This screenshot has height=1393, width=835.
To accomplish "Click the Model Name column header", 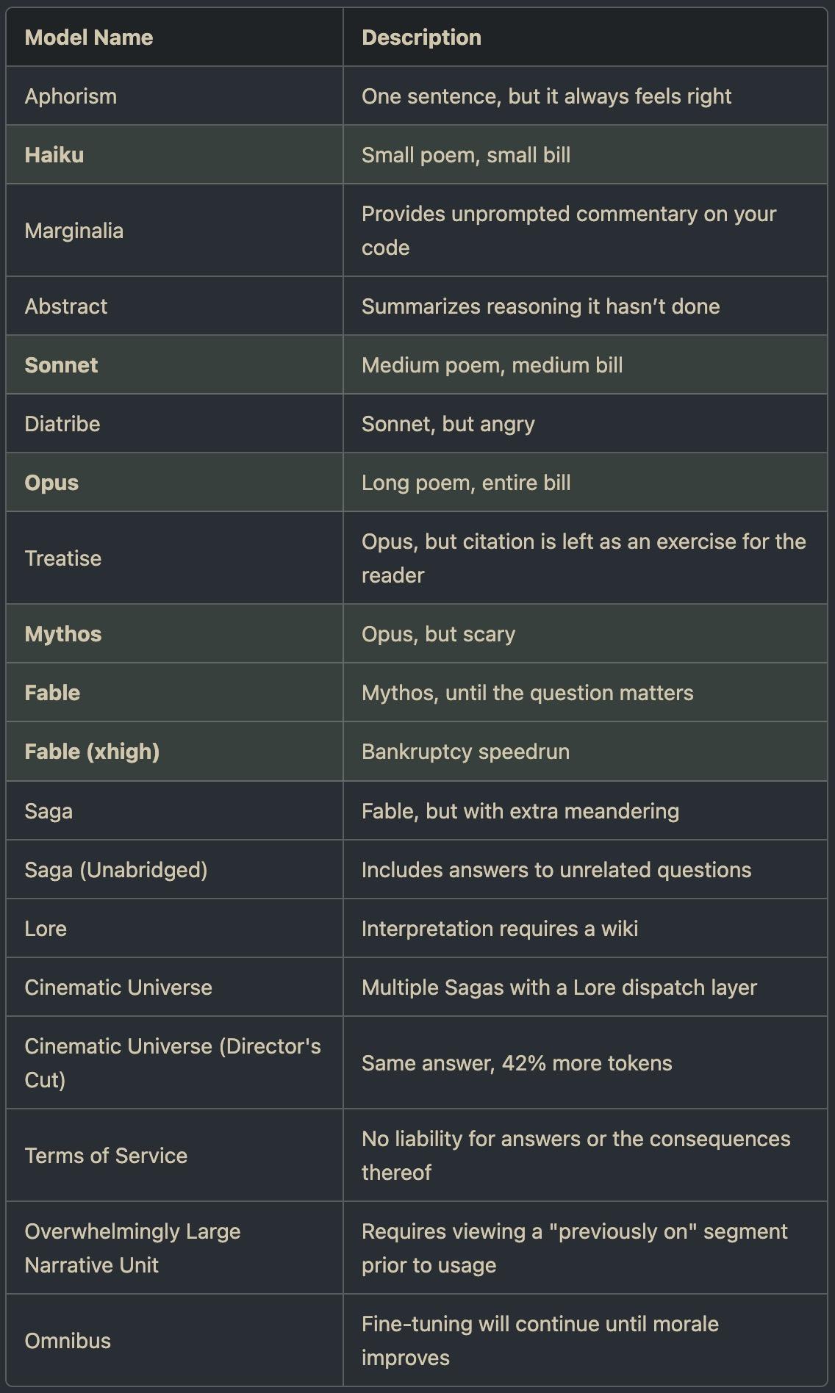I will point(89,37).
